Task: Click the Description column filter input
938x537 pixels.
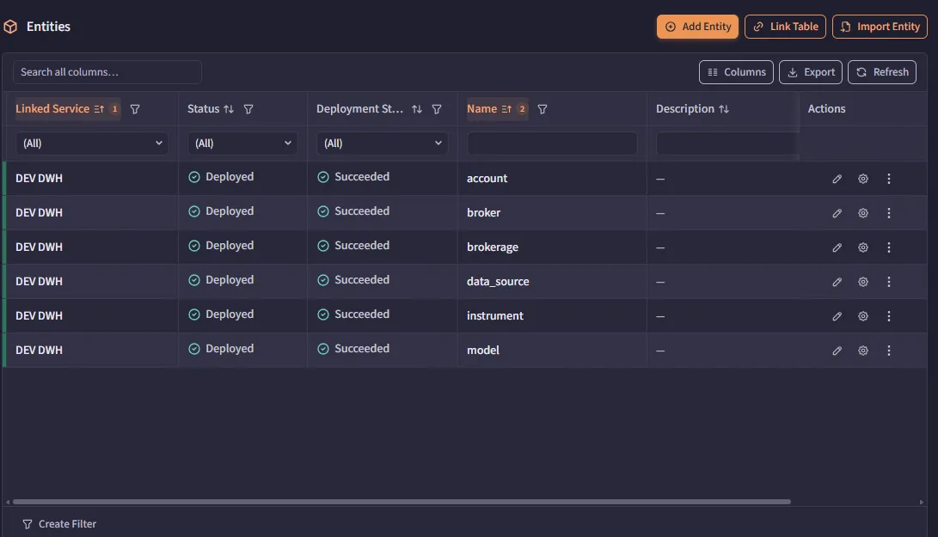Action: point(726,143)
